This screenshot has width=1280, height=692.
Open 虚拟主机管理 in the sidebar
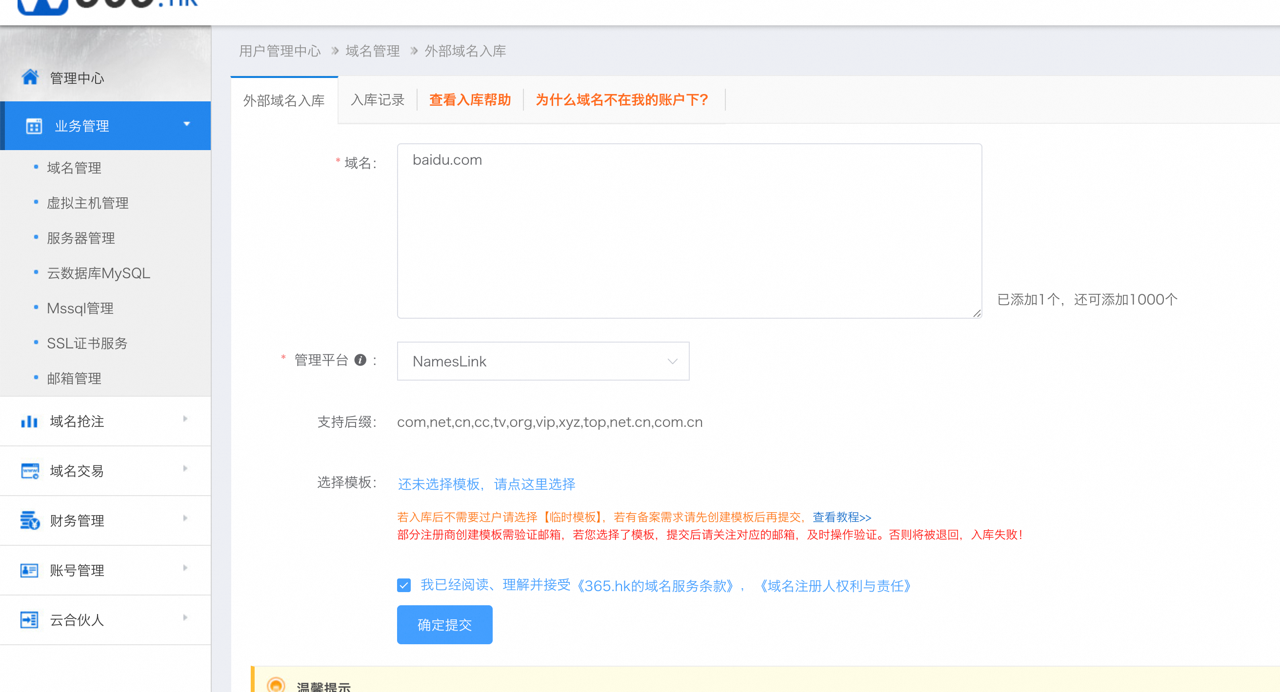[x=88, y=203]
